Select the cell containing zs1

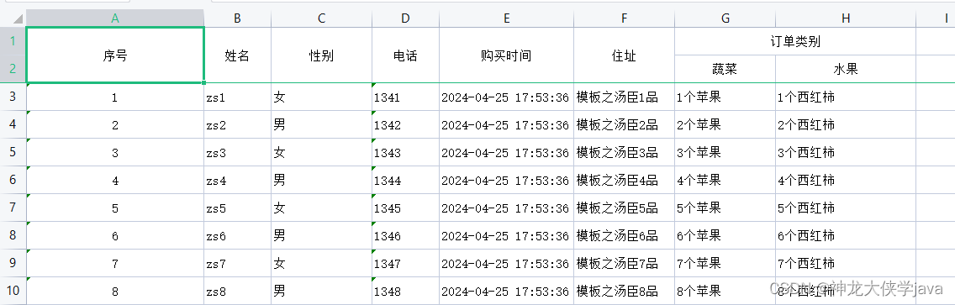tap(238, 97)
